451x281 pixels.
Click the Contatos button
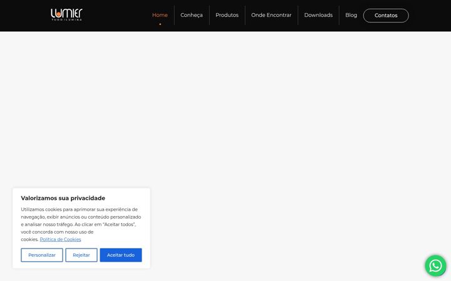[386, 16]
